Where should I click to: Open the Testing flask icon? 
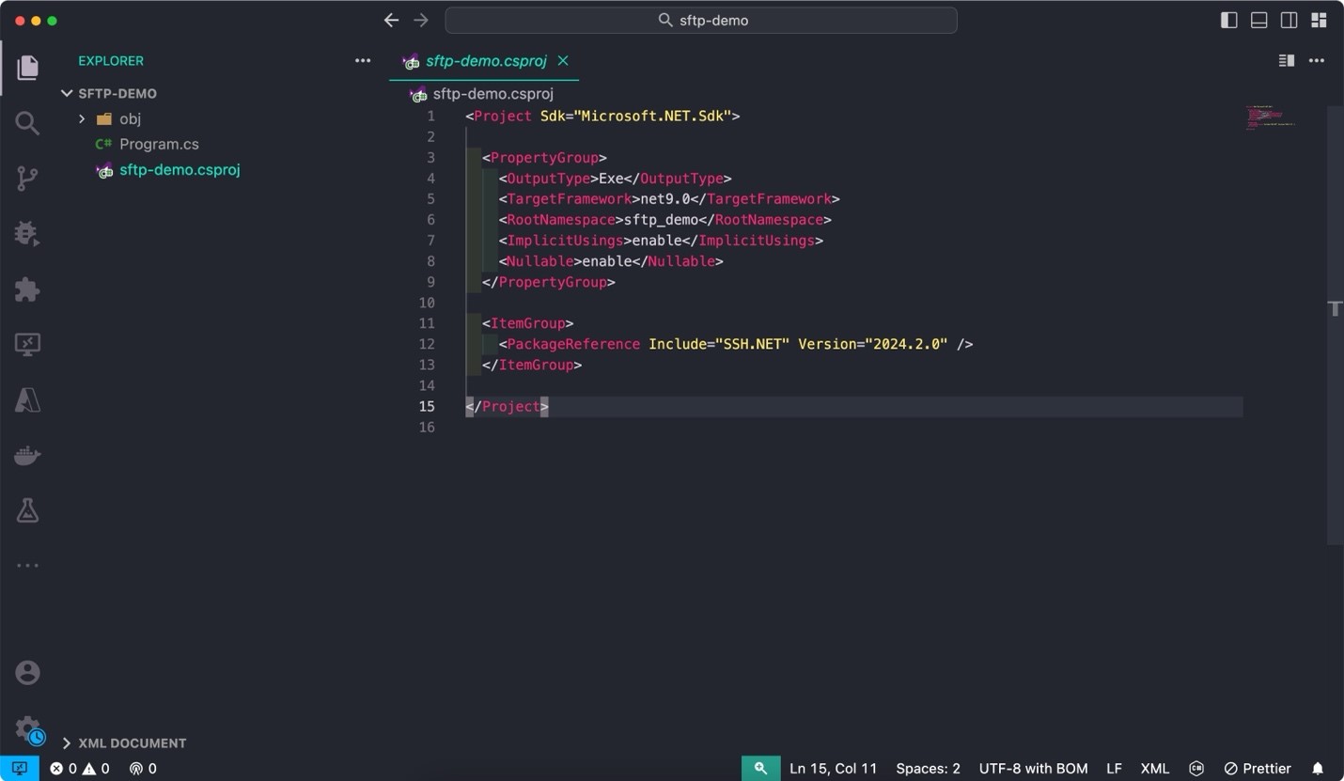[x=27, y=510]
